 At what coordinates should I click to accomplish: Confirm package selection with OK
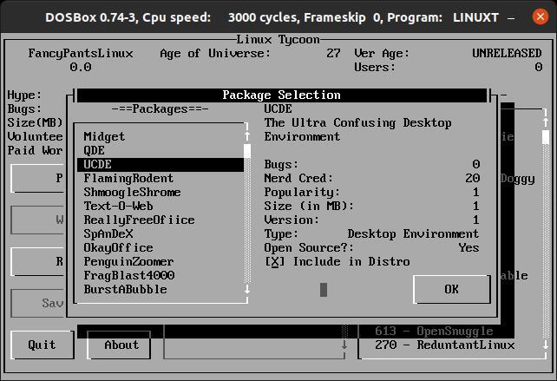[x=452, y=289]
